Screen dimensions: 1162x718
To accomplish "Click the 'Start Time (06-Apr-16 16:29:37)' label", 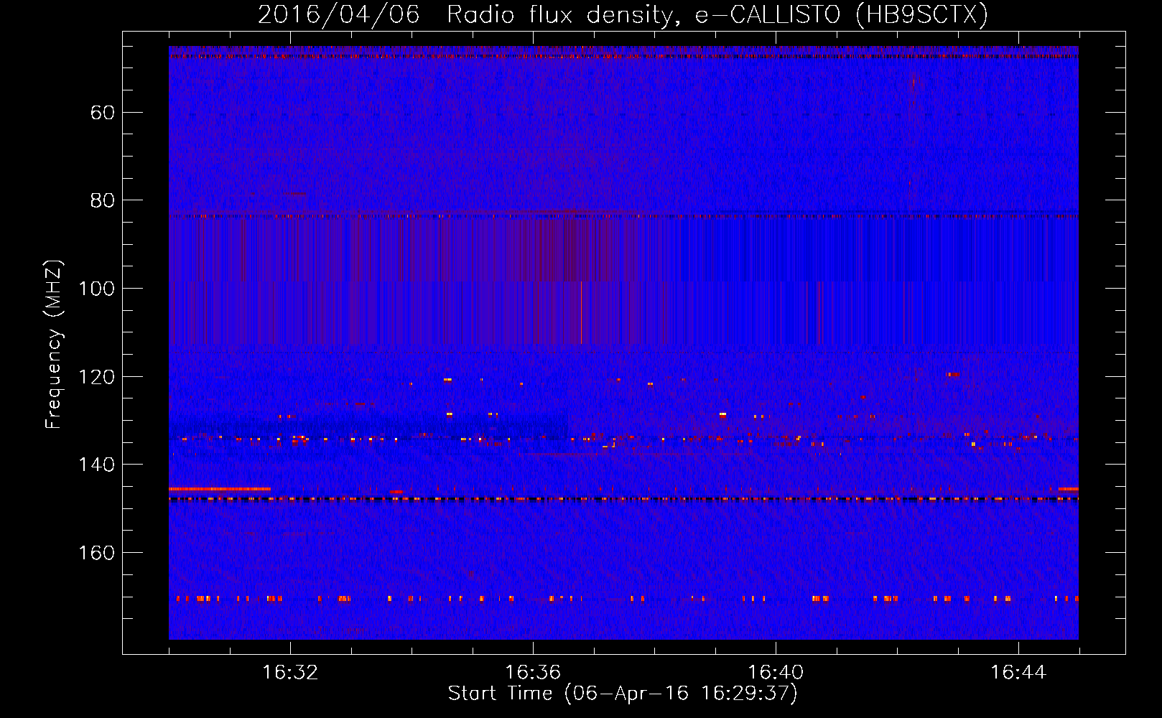I will click(x=623, y=694).
